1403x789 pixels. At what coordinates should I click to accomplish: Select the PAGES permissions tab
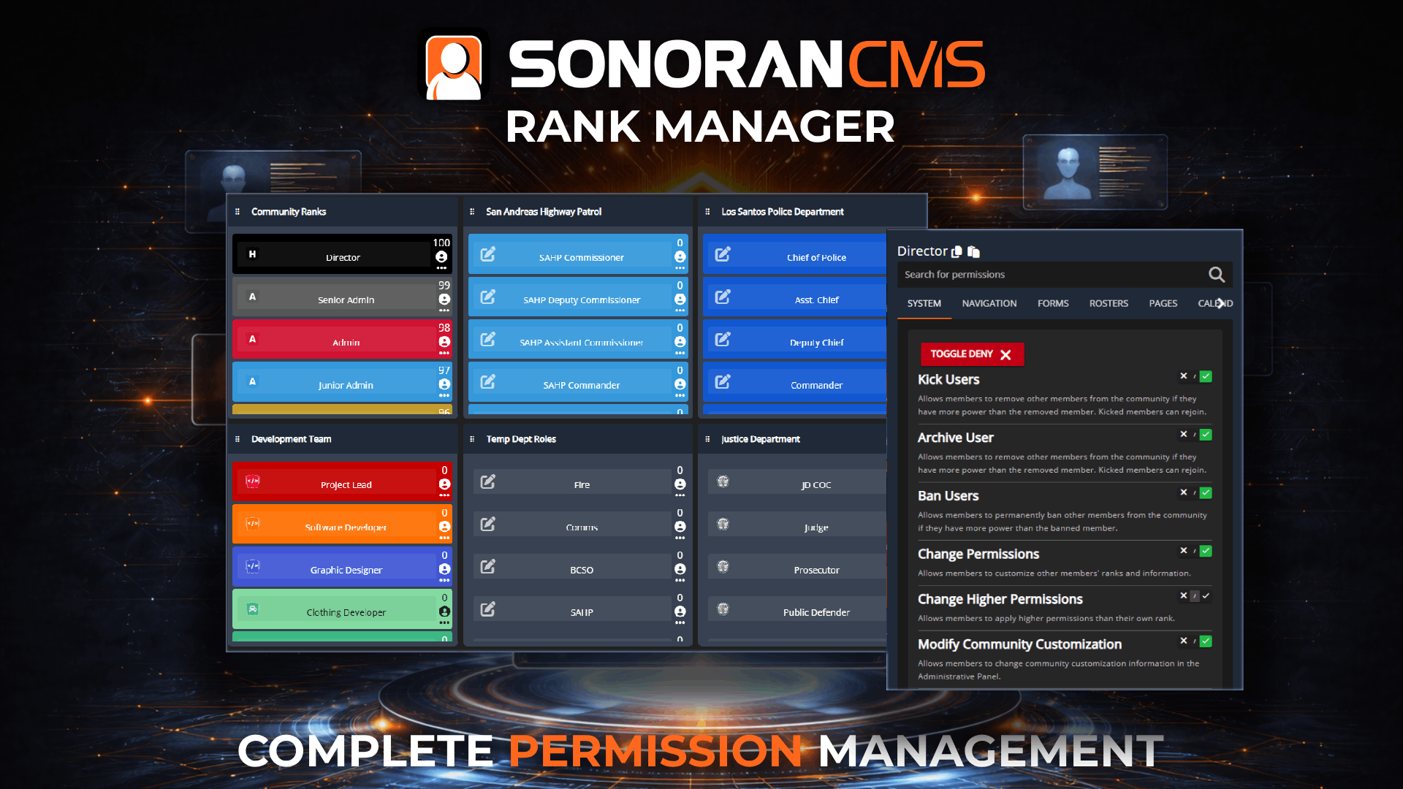pos(1163,304)
